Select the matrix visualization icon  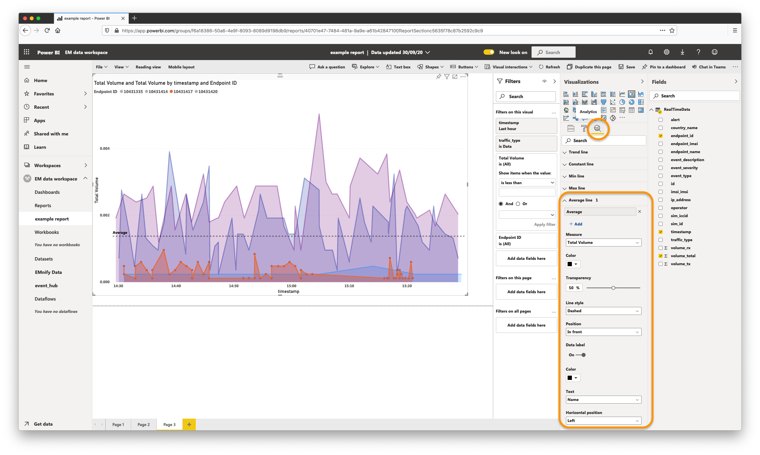tap(641, 110)
